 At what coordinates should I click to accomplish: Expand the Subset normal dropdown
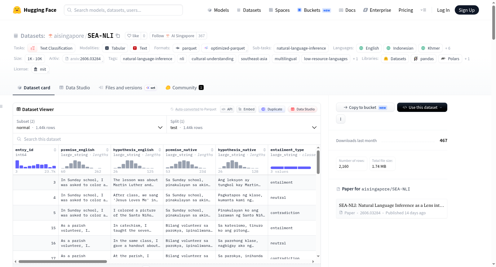tap(90, 124)
